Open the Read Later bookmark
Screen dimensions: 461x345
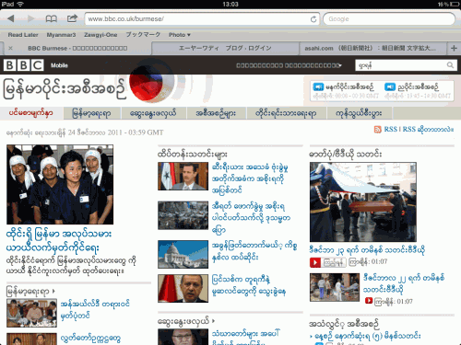(x=23, y=35)
